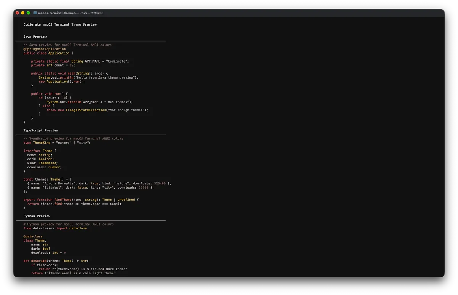Screen dimensions: 458x295
Task: Click the "@dataclass" decorator line
Action: pyautogui.click(x=33, y=237)
